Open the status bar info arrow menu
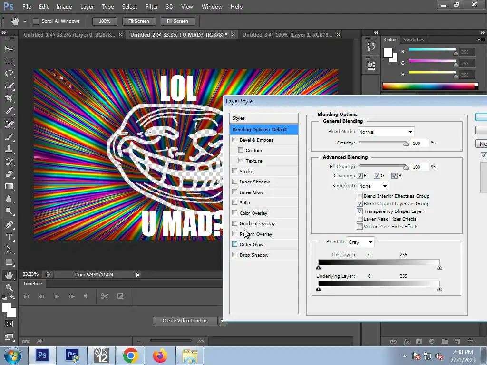Viewport: 487px width, 365px height. coord(137,274)
